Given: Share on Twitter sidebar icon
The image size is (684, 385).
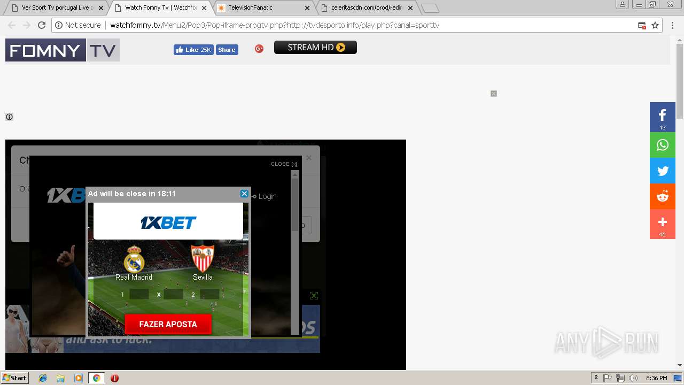Looking at the screenshot, I should click(x=663, y=171).
